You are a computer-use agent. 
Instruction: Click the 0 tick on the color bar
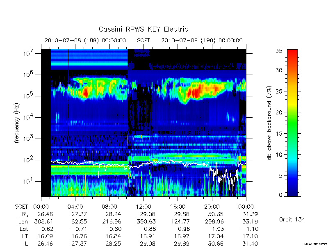coord(281,195)
